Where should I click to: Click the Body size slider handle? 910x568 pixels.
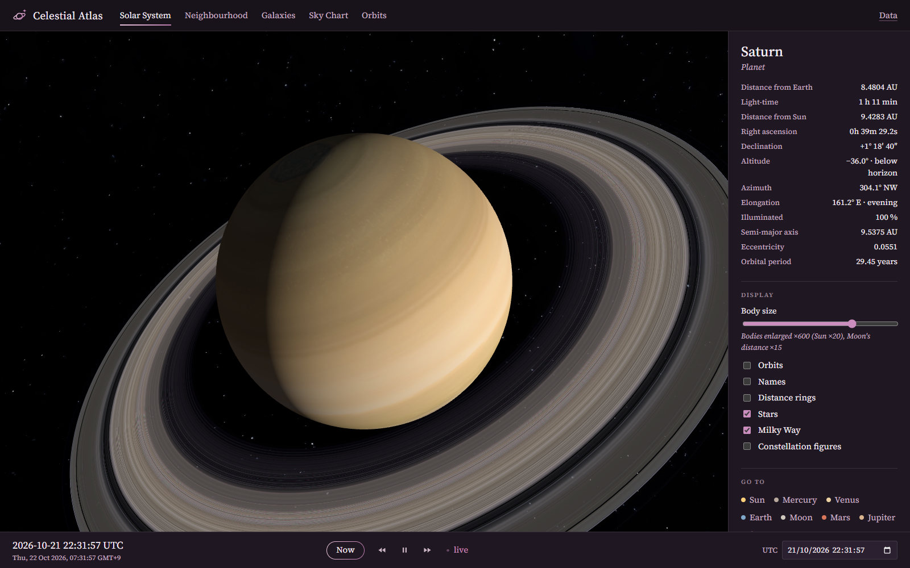pos(851,324)
